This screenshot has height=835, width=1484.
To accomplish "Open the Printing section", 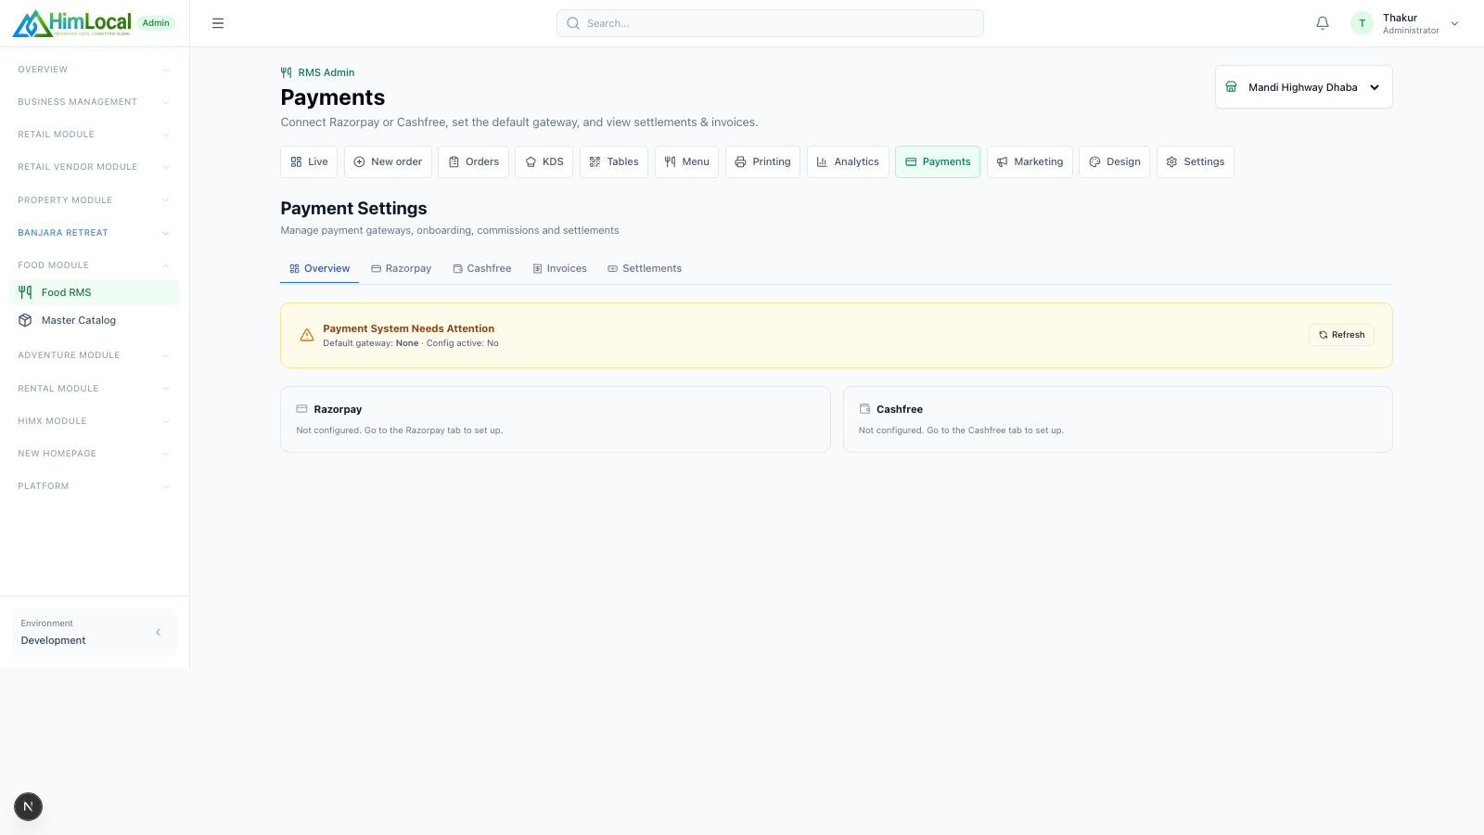I will pyautogui.click(x=762, y=161).
